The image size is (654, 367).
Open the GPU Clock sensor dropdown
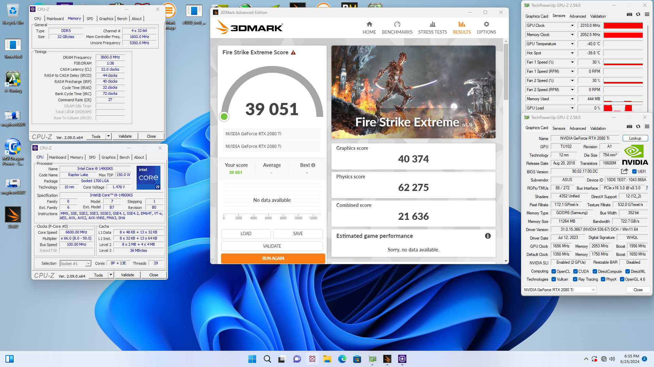(x=572, y=25)
